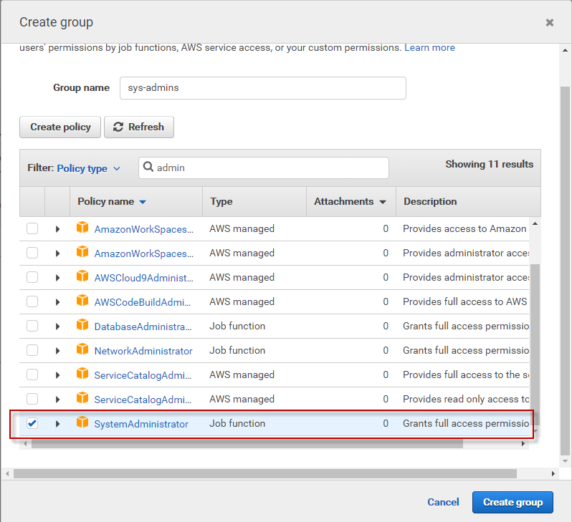Screen dimensions: 572x522
Task: Click the Create group button
Action: pyautogui.click(x=513, y=502)
